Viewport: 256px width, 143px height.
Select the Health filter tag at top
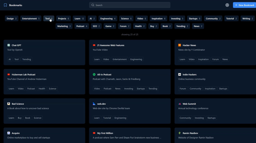(x=140, y=26)
